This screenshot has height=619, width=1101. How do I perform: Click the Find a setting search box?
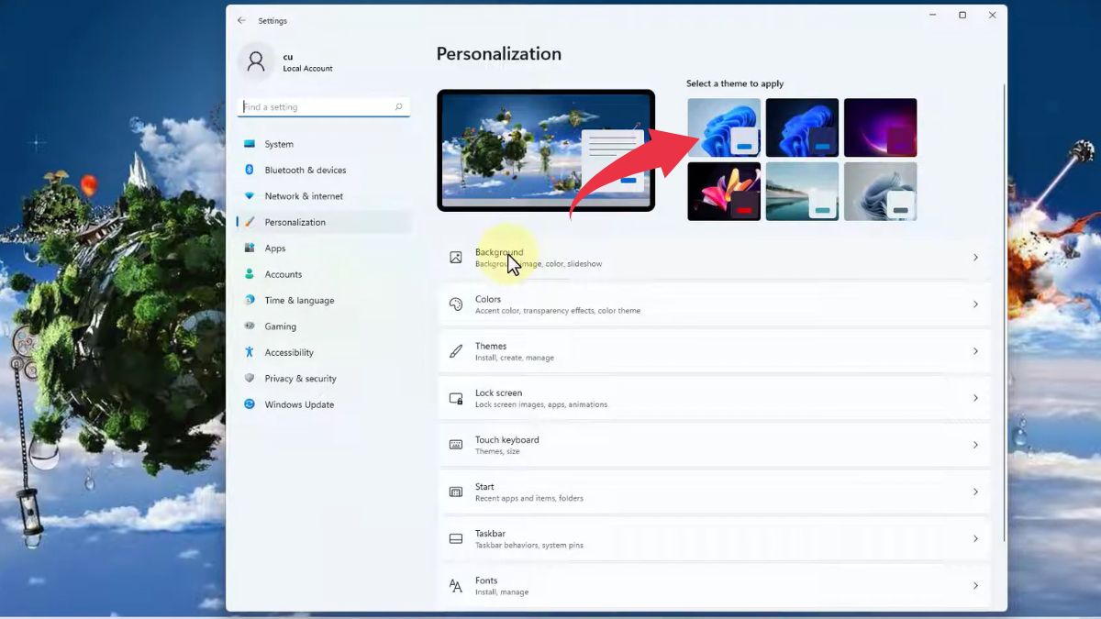pyautogui.click(x=324, y=107)
